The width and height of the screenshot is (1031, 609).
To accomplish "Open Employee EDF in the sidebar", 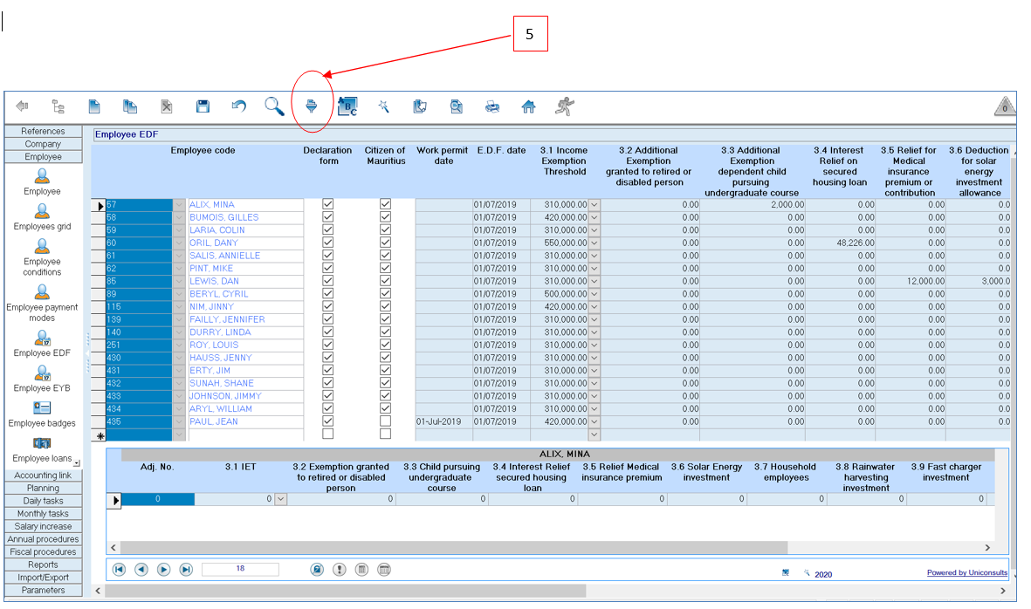I will (42, 344).
